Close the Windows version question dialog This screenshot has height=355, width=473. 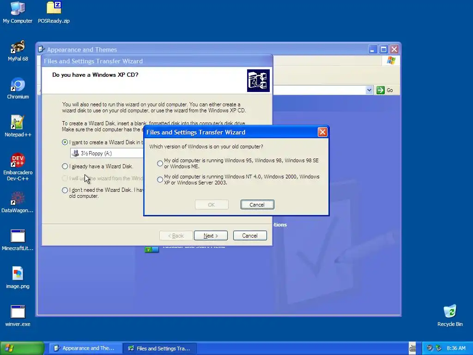pyautogui.click(x=322, y=132)
